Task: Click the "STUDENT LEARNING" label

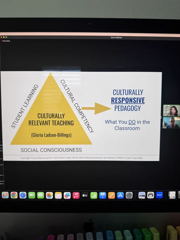Action: 25,106
